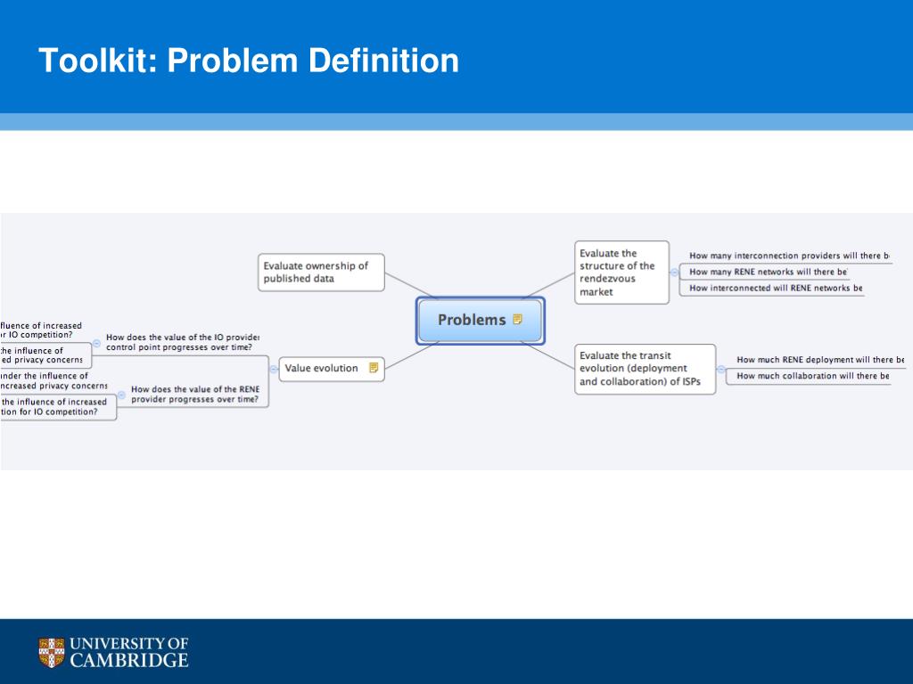Click 'How much collaboration will there be'
The image size is (913, 684).
tap(813, 377)
